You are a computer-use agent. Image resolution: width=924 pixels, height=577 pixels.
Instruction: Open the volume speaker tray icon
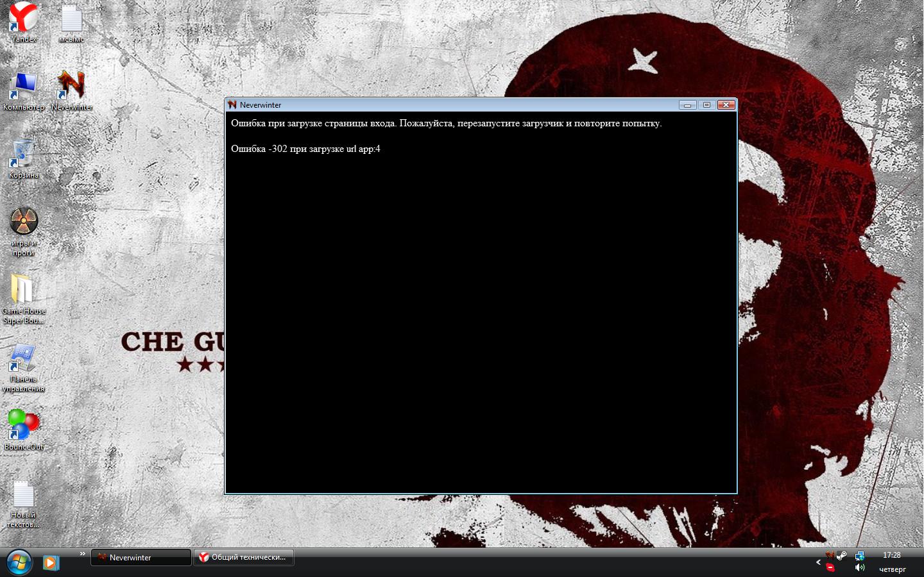click(x=860, y=567)
